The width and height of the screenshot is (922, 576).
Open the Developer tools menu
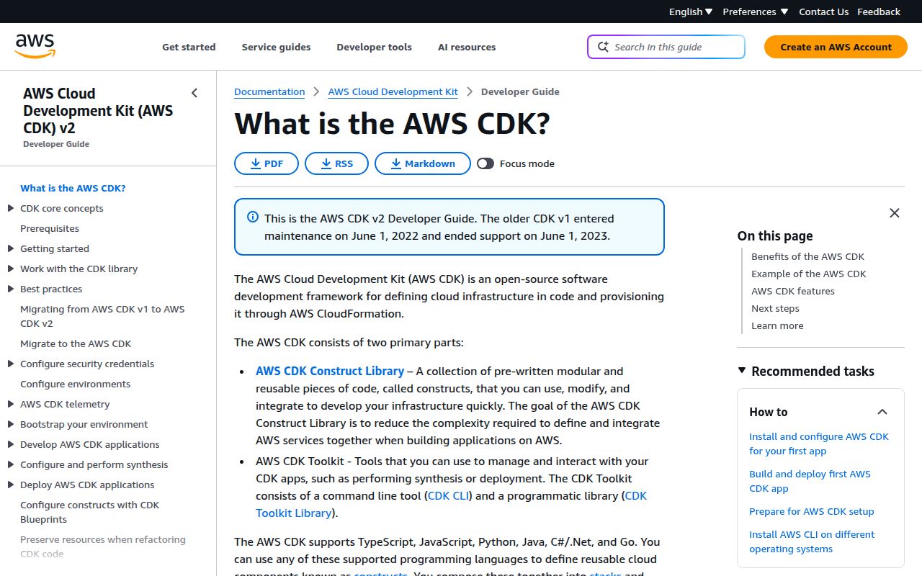[374, 47]
